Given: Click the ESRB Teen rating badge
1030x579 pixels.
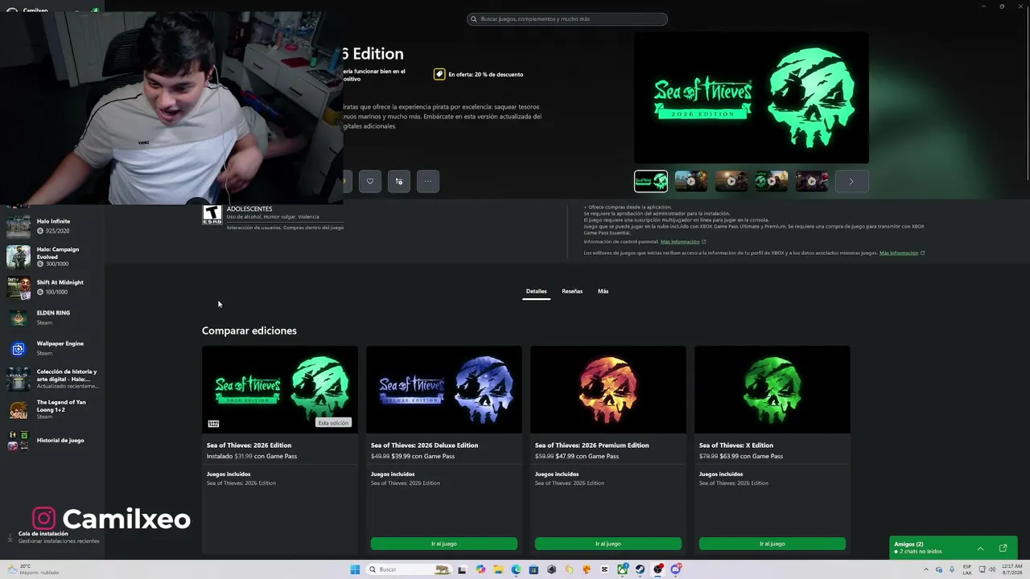Looking at the screenshot, I should coord(212,214).
